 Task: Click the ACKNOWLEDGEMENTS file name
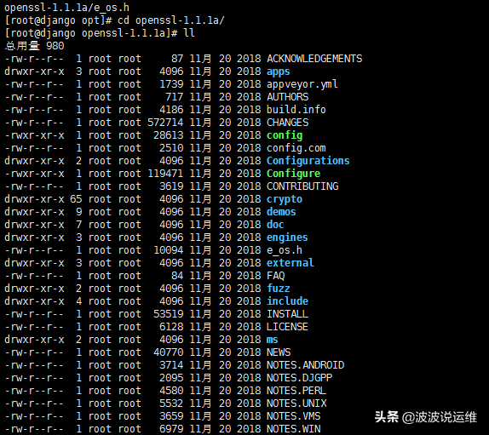click(314, 59)
